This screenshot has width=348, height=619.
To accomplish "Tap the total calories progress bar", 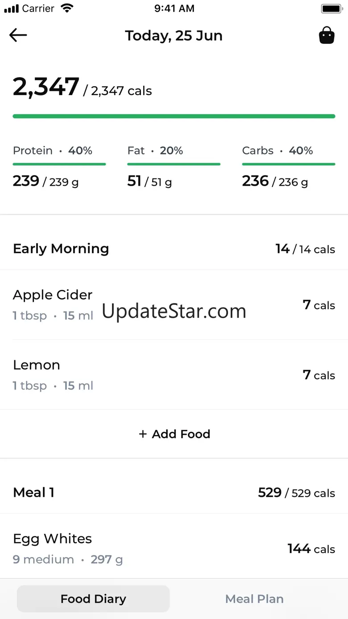I will click(174, 116).
